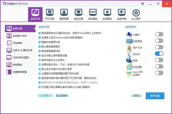Open the 系统图标 star icon
The height and width of the screenshot is (114, 172).
pyautogui.click(x=107, y=13)
